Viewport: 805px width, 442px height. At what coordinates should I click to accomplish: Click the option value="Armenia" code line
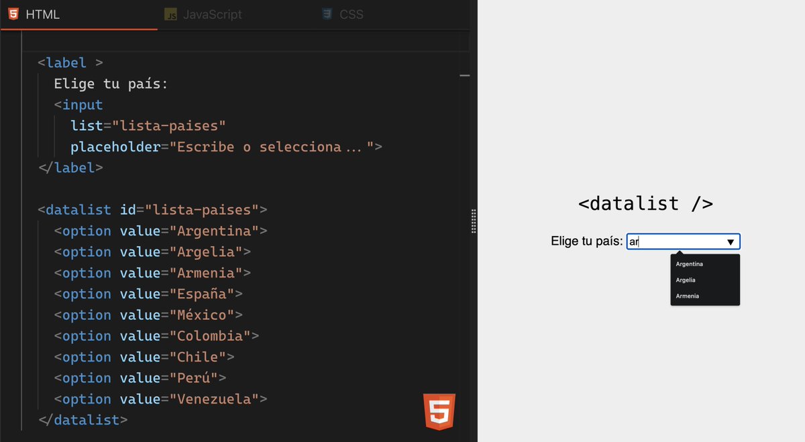pos(152,273)
